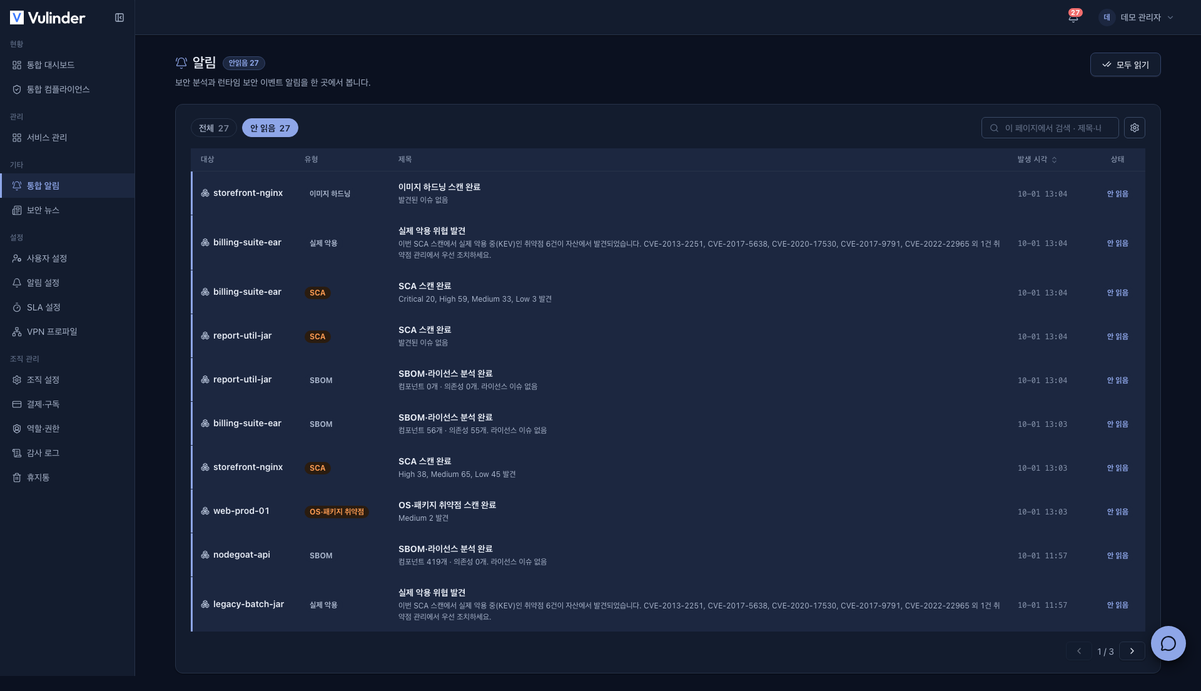Go to the next page of notifications

pos(1132,651)
